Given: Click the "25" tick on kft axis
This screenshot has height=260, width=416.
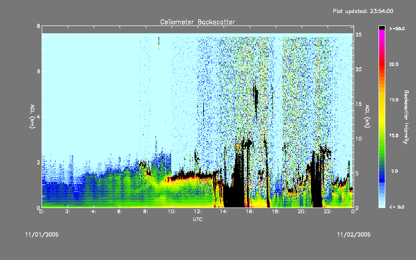Looking at the screenshot, I should 359,35.
